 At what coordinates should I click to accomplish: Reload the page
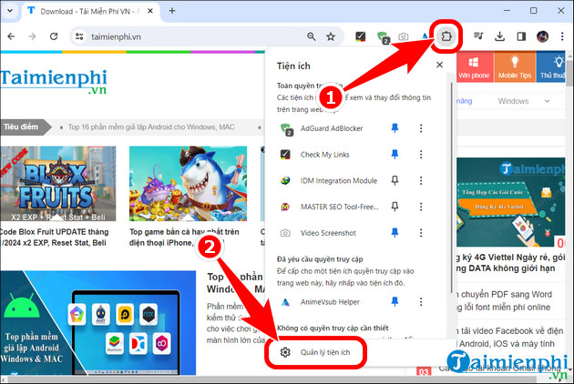click(x=54, y=36)
